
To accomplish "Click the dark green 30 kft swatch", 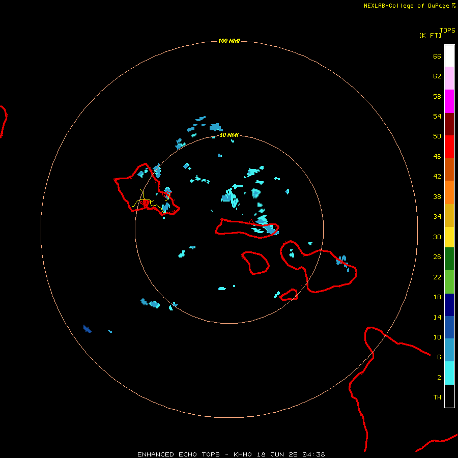I will 449,259.
